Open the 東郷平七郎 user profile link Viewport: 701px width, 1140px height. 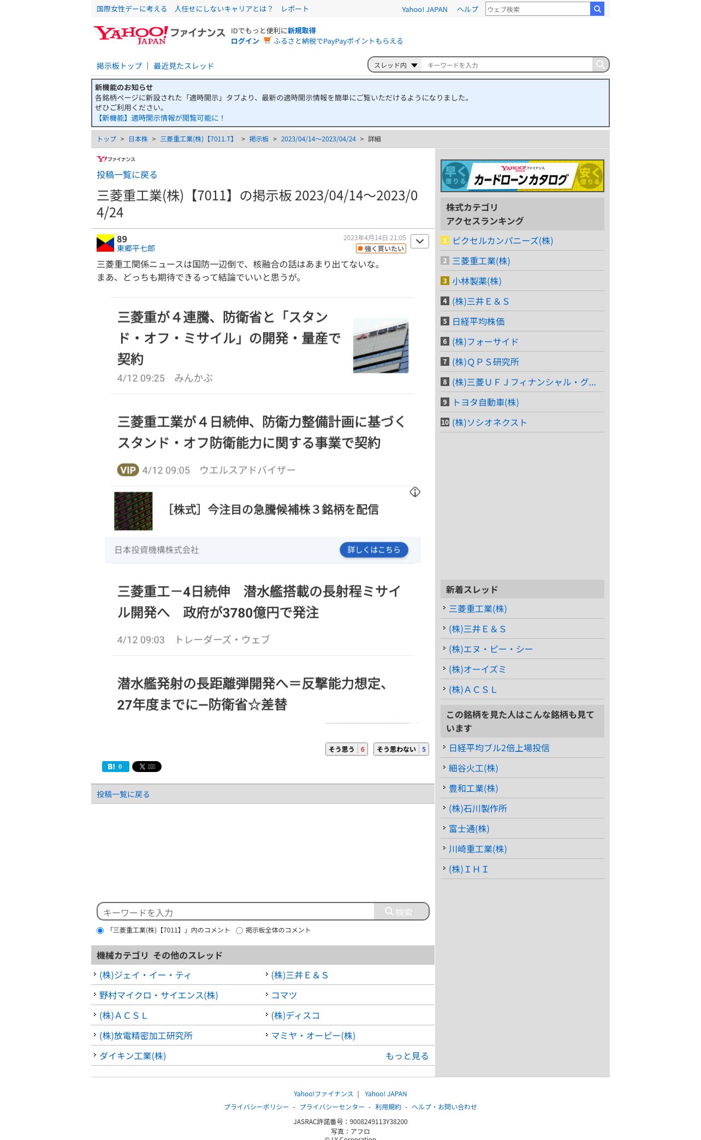136,248
